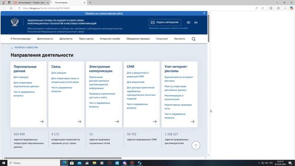The height and width of the screenshot is (166, 295).
Task: Open browser read-aloud icon in address bar
Action: click(256, 8)
